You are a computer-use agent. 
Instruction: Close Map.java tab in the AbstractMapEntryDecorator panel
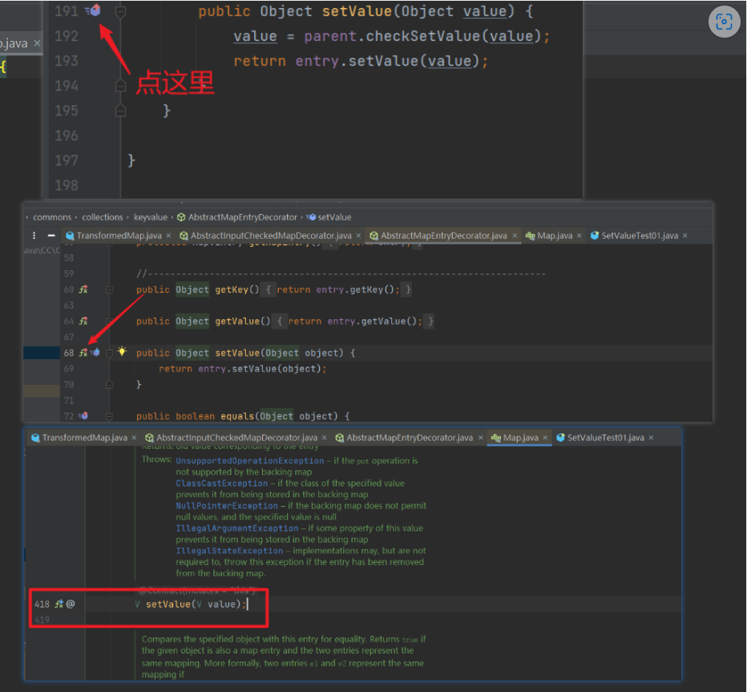pyautogui.click(x=579, y=236)
